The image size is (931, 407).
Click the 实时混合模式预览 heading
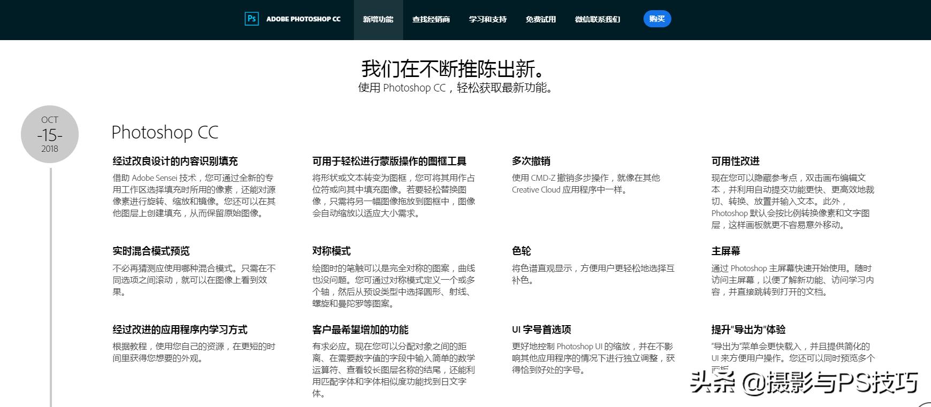click(151, 251)
